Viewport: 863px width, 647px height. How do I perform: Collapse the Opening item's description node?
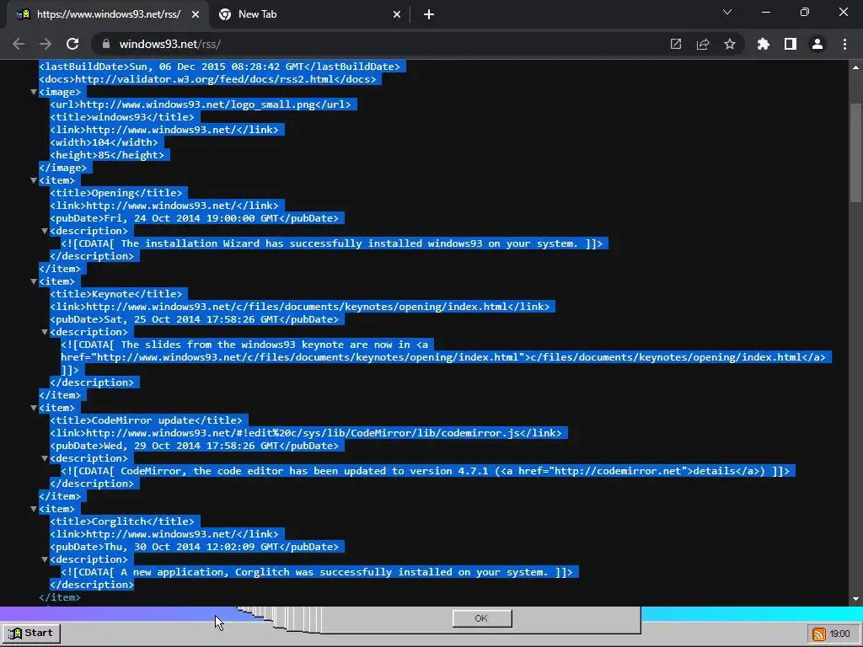[45, 231]
